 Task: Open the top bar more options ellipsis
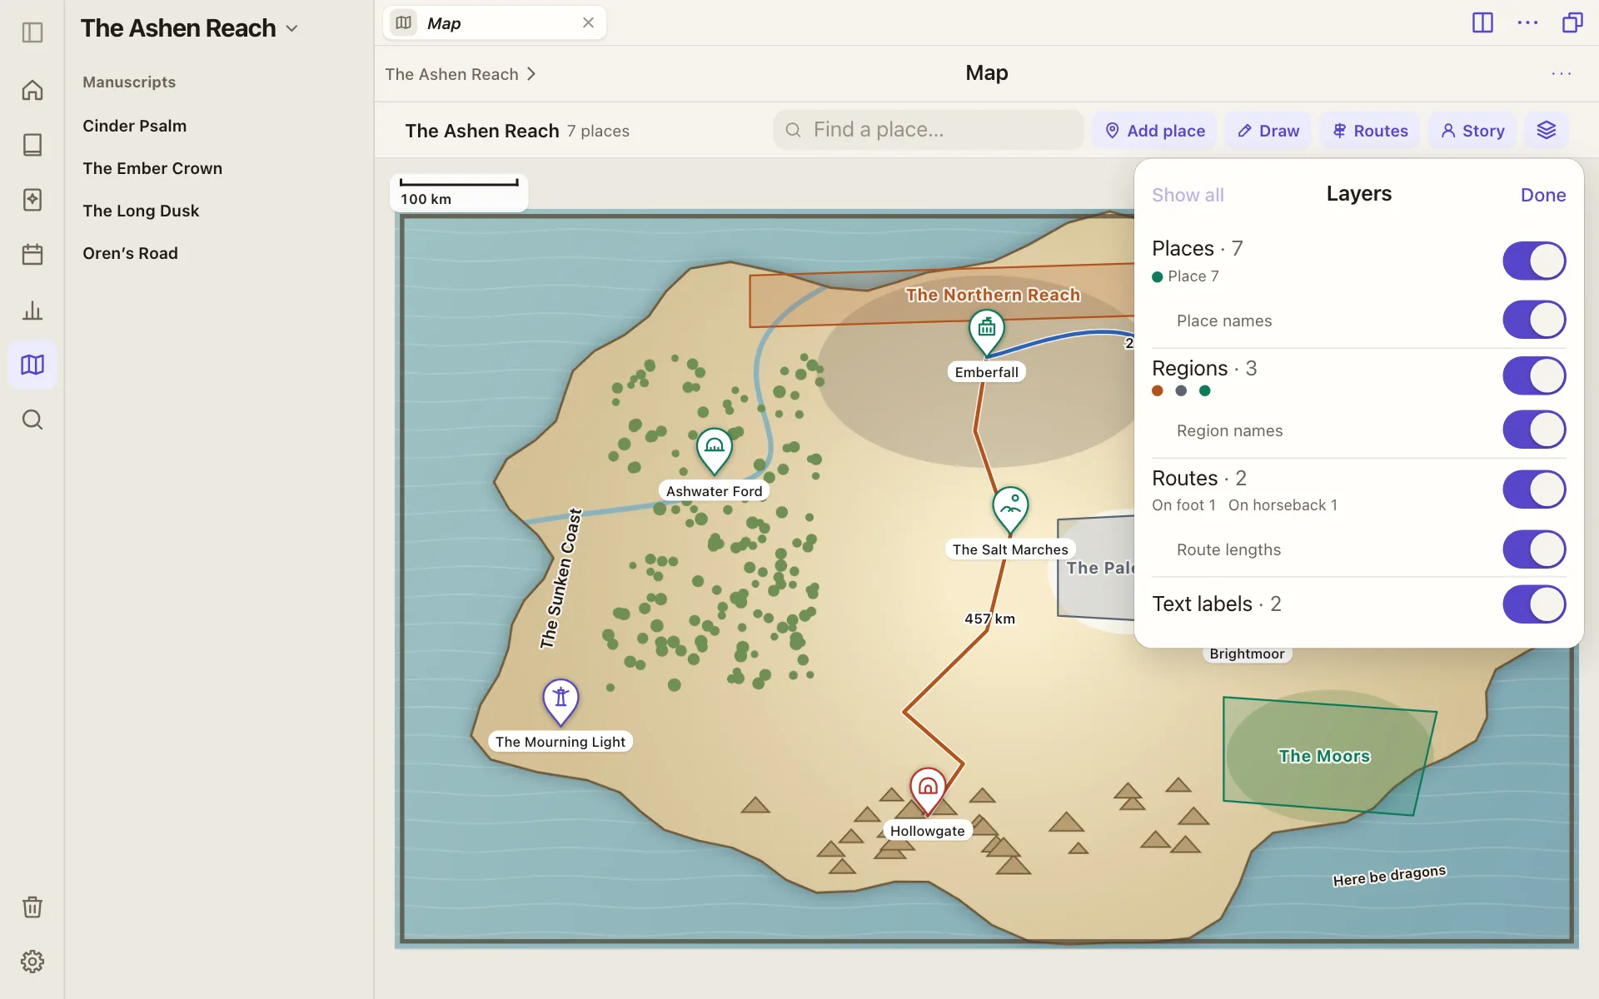coord(1527,22)
